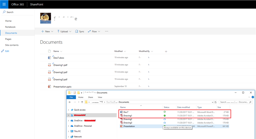Click Explorer Up one level arrow

(x=82, y=102)
